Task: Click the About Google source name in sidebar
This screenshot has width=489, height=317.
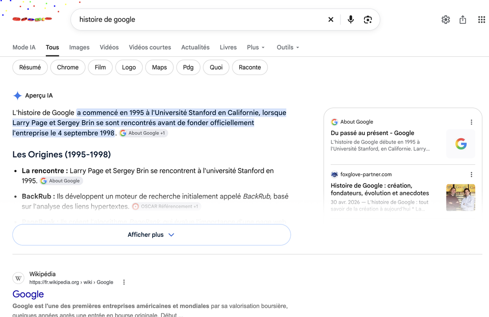Action: 357,122
